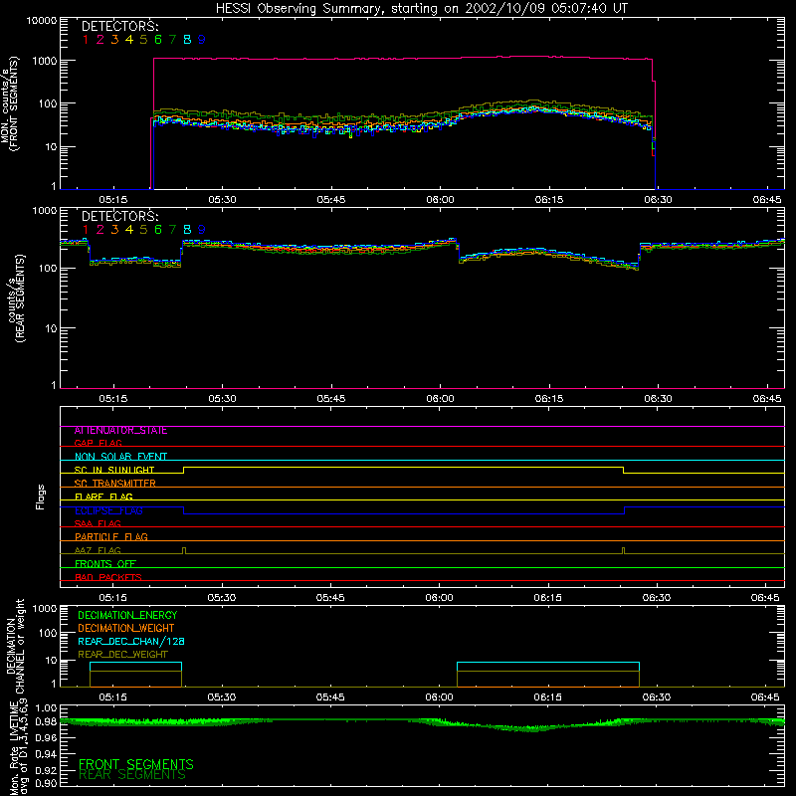Click the DECIMATION CHANNEL or weight axis label
The width and height of the screenshot is (796, 796).
(x=14, y=646)
